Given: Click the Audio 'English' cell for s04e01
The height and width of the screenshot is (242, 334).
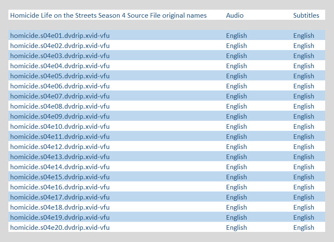Looking at the screenshot, I should click(x=237, y=35).
